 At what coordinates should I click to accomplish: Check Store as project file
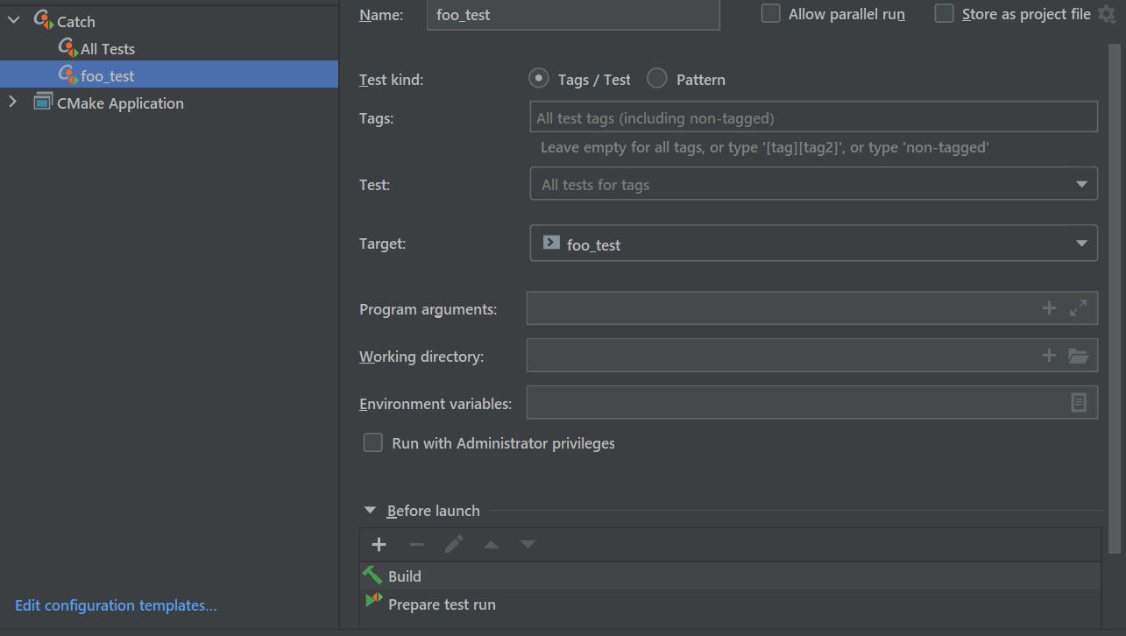(944, 14)
